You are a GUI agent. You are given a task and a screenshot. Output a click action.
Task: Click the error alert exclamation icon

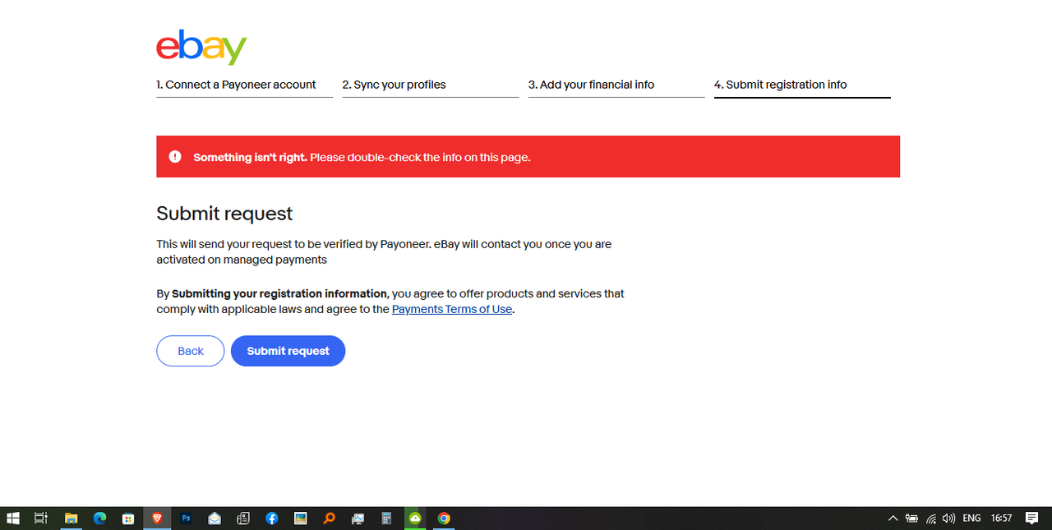175,157
